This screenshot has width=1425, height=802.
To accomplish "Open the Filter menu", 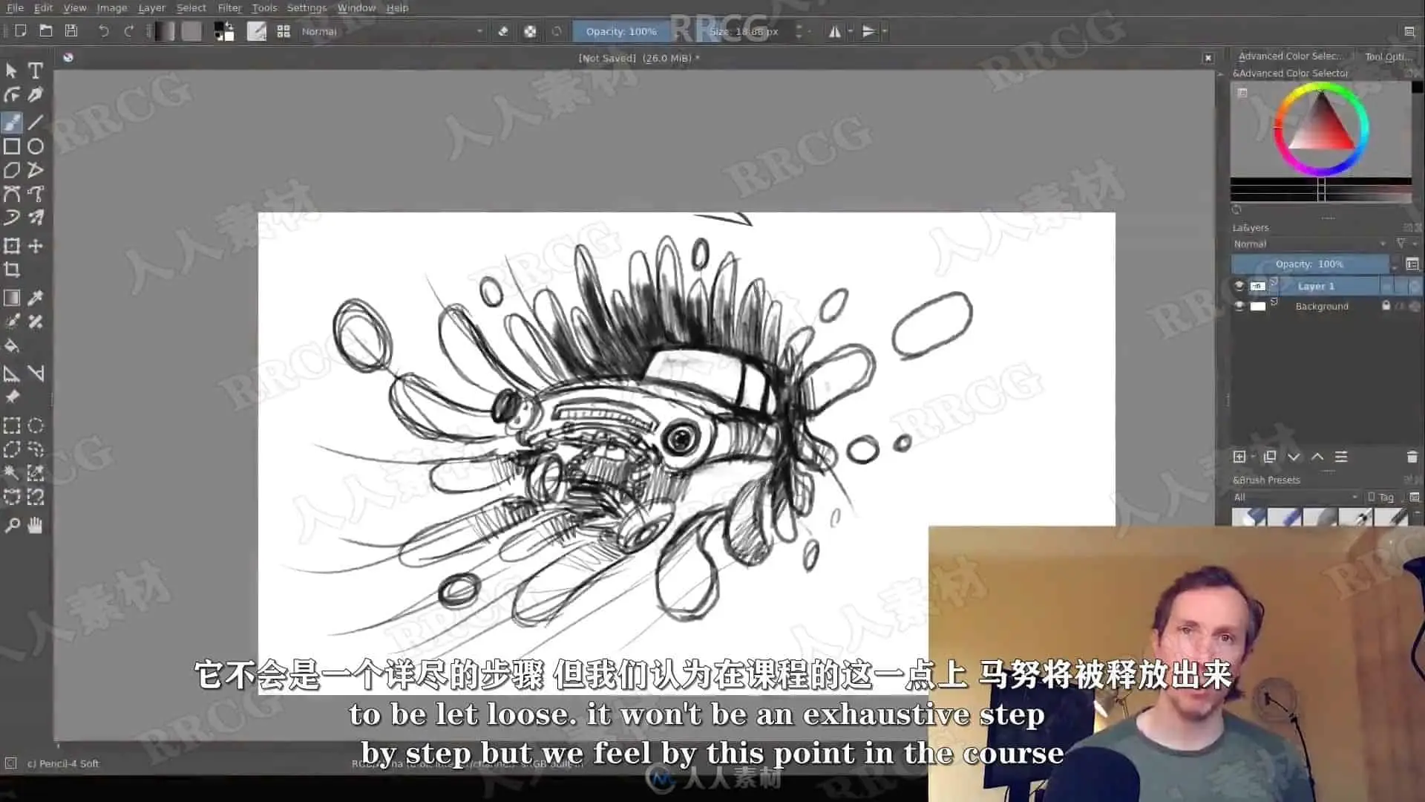I will tap(229, 7).
